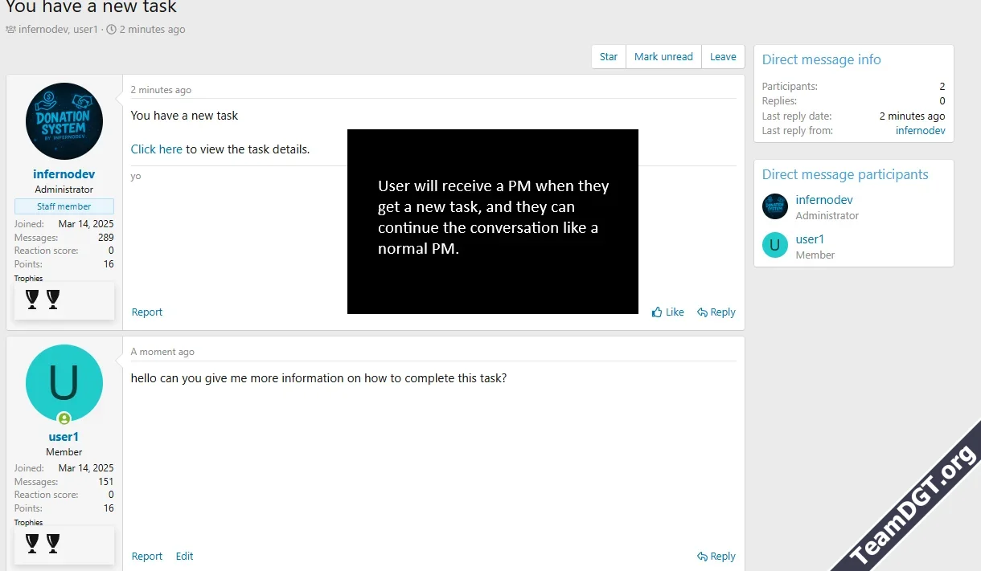
Task: Click infernodev's Donation System avatar in post
Action: point(64,121)
